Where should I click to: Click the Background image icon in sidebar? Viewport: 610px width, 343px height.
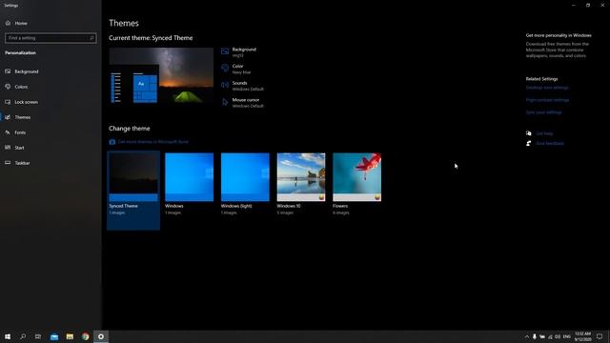(x=8, y=71)
